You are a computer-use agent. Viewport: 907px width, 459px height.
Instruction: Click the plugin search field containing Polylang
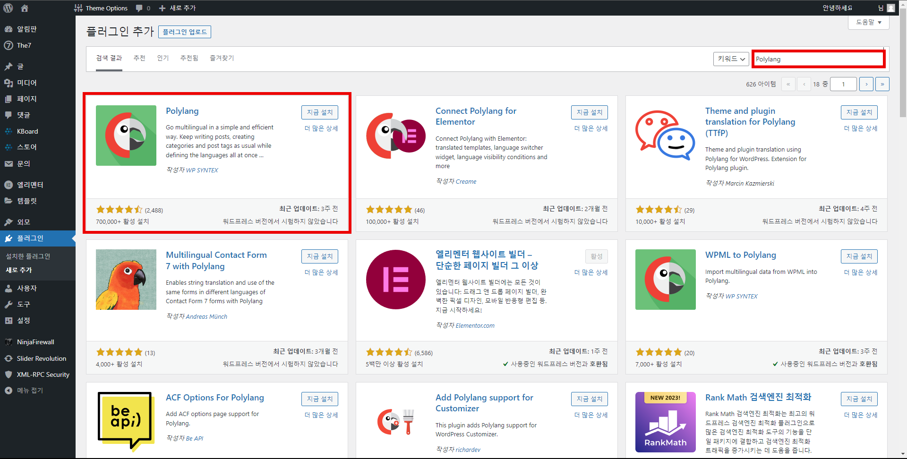[x=818, y=59]
